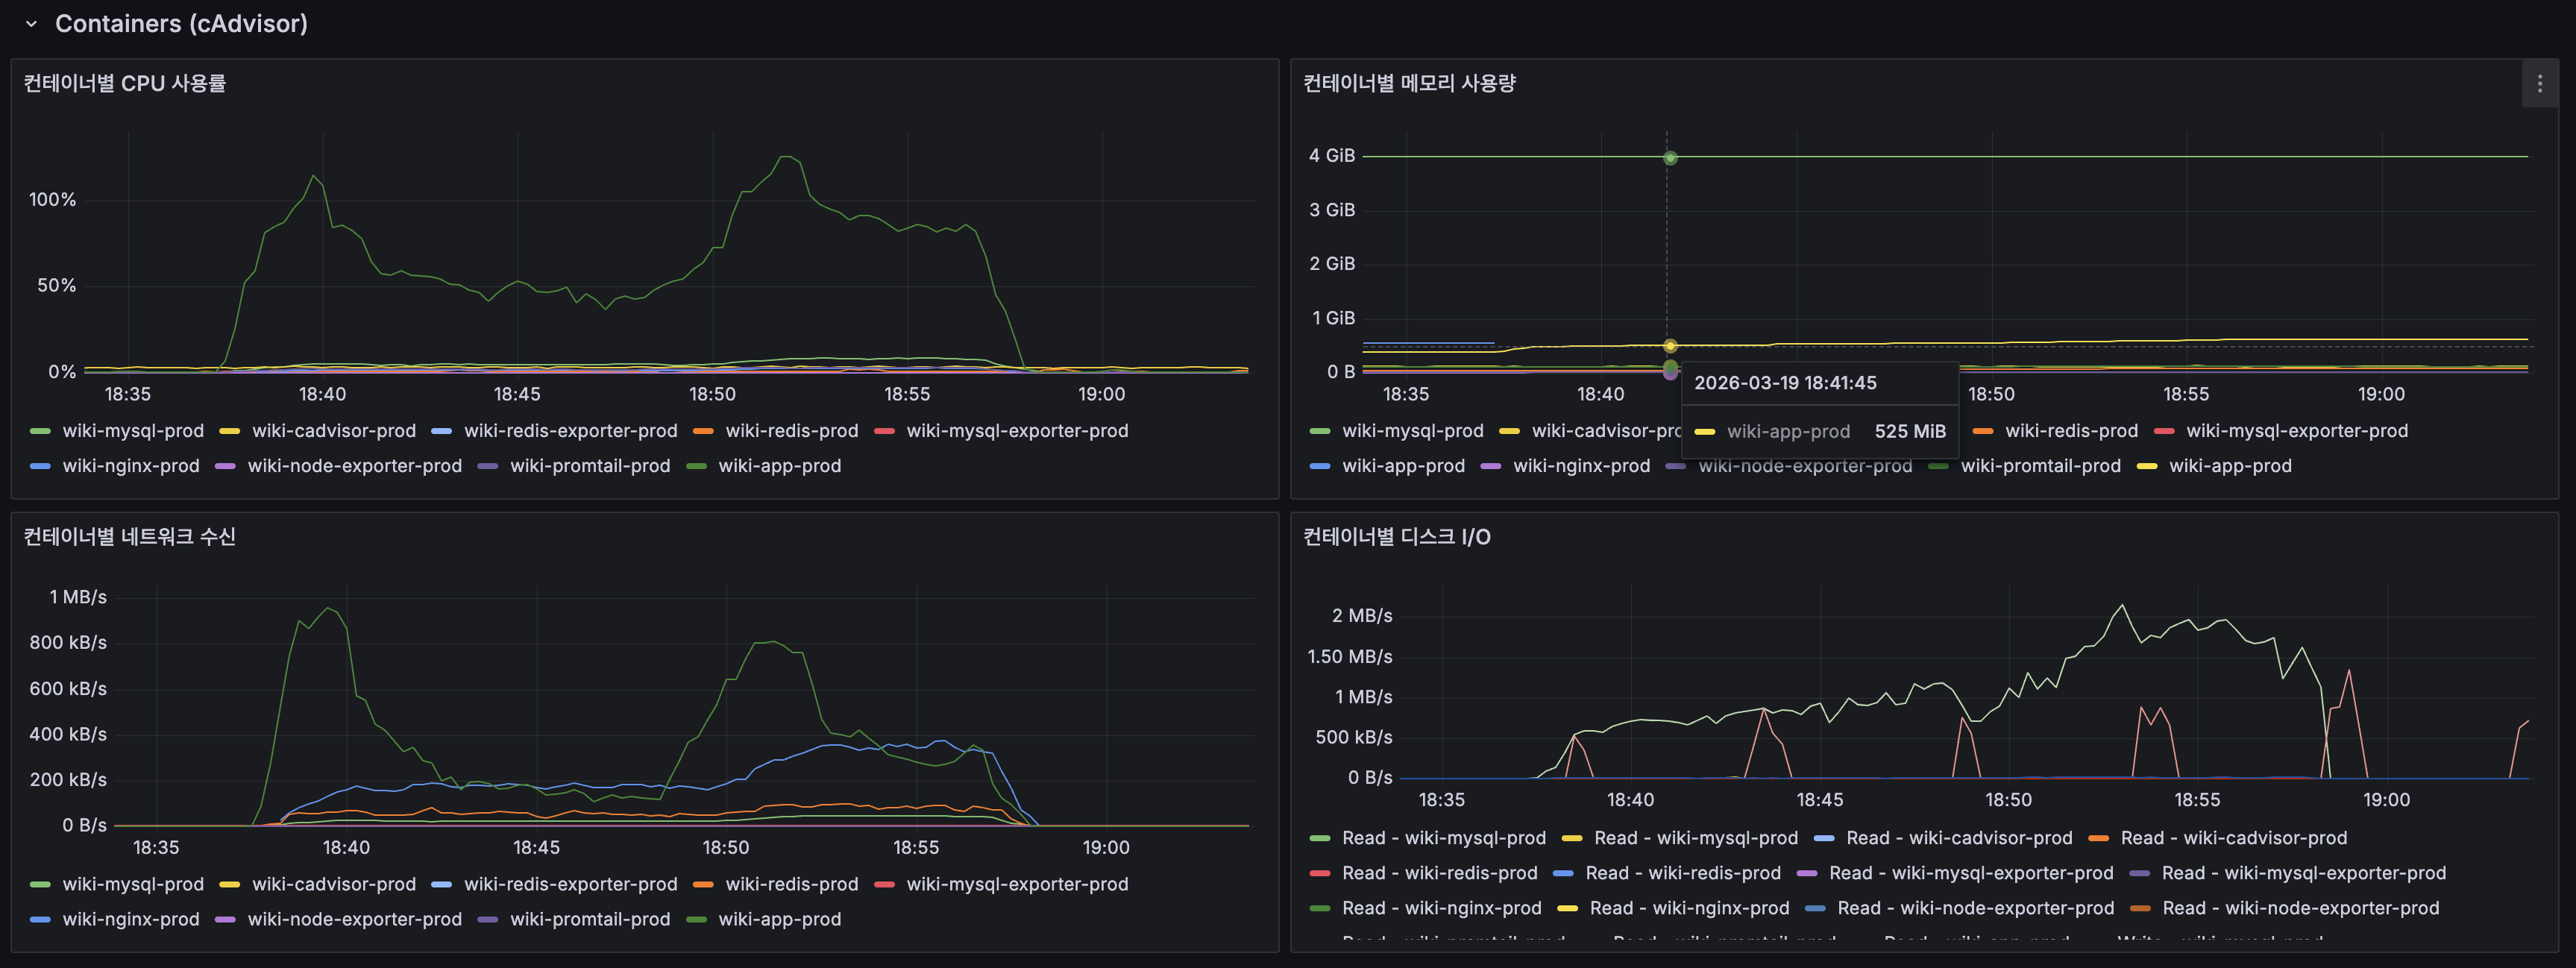Click dark green wiki-app-prod swatch in network legend
The width and height of the screenshot is (2576, 968).
tap(696, 920)
